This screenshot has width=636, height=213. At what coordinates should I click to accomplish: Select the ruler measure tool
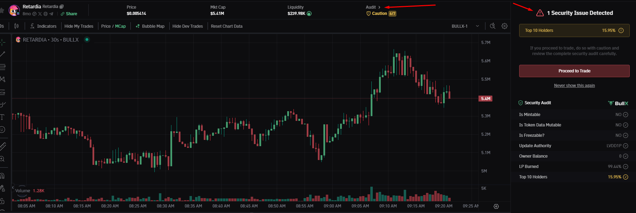[3, 146]
